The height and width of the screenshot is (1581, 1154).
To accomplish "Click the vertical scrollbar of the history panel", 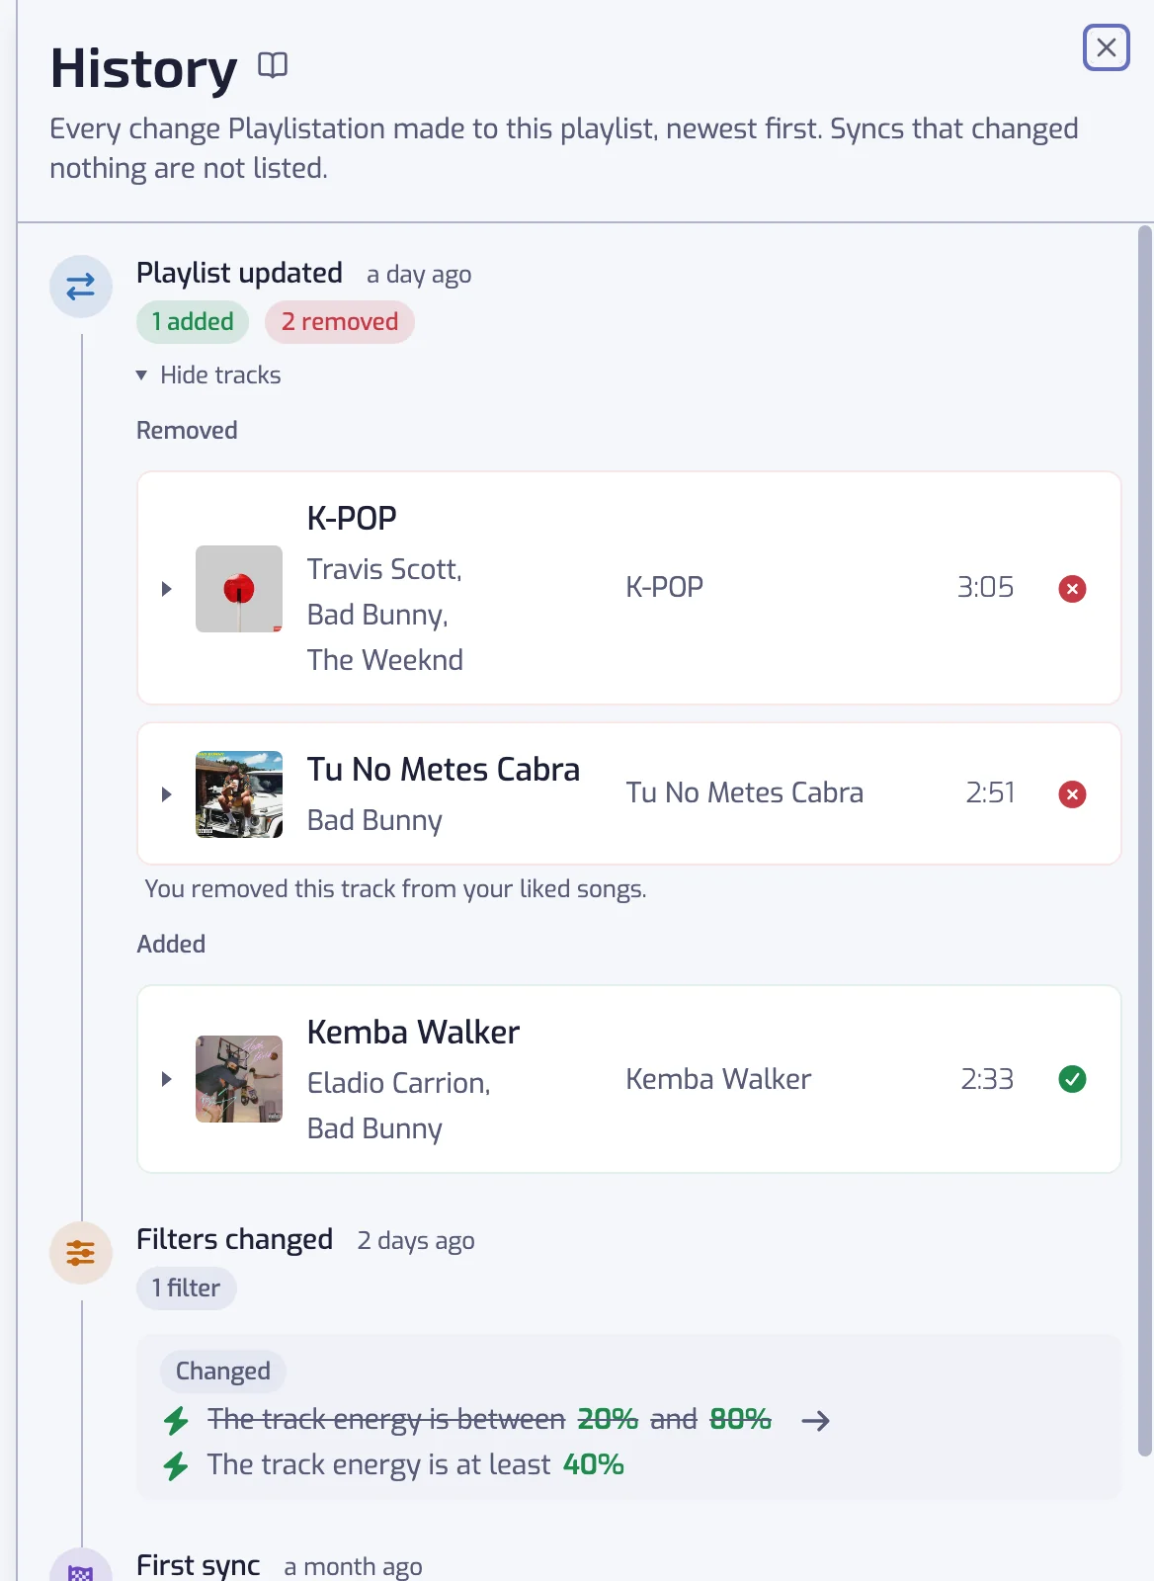I will tap(1145, 841).
